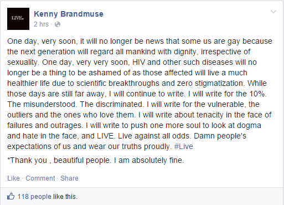Click the word 'HIV' in the post
284x205 pixels.
click(138, 62)
